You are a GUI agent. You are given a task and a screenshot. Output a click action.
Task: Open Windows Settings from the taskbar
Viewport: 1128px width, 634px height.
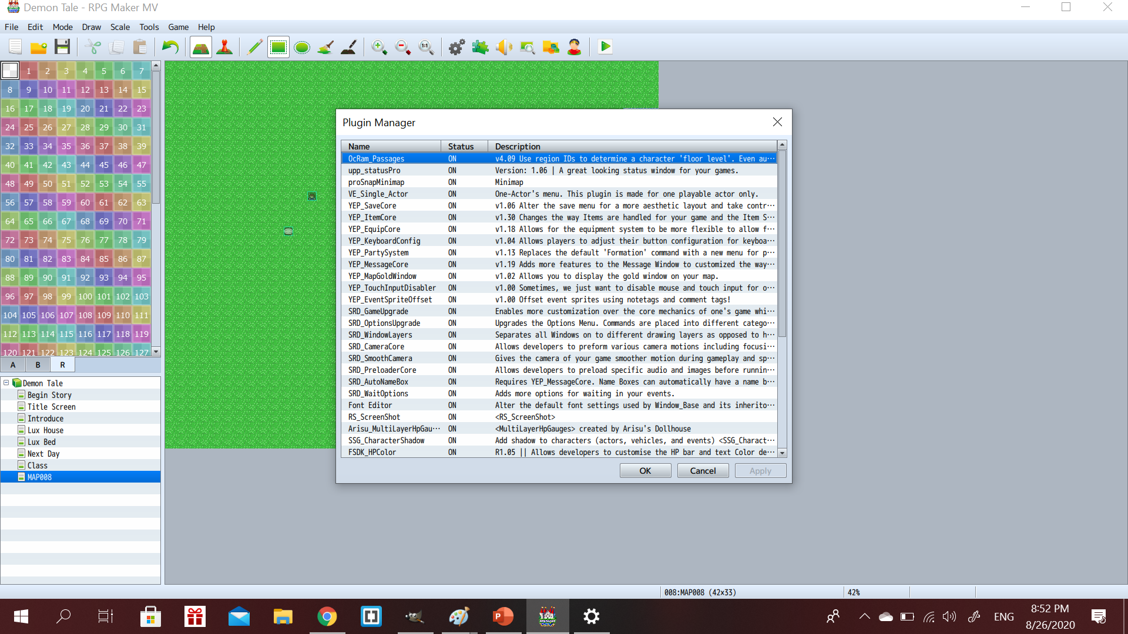pos(592,616)
